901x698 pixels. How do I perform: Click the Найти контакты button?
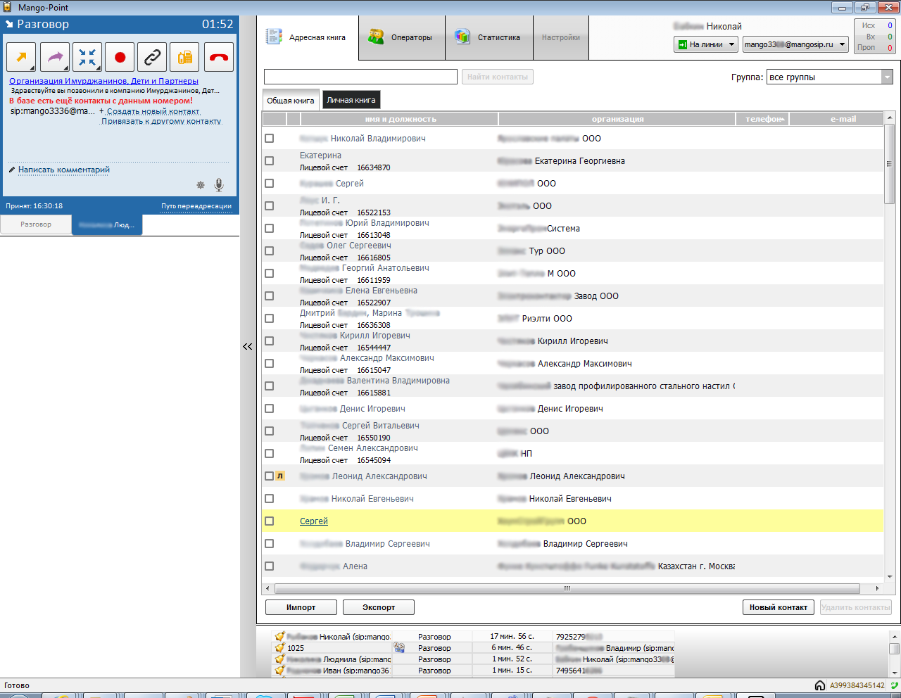(497, 77)
